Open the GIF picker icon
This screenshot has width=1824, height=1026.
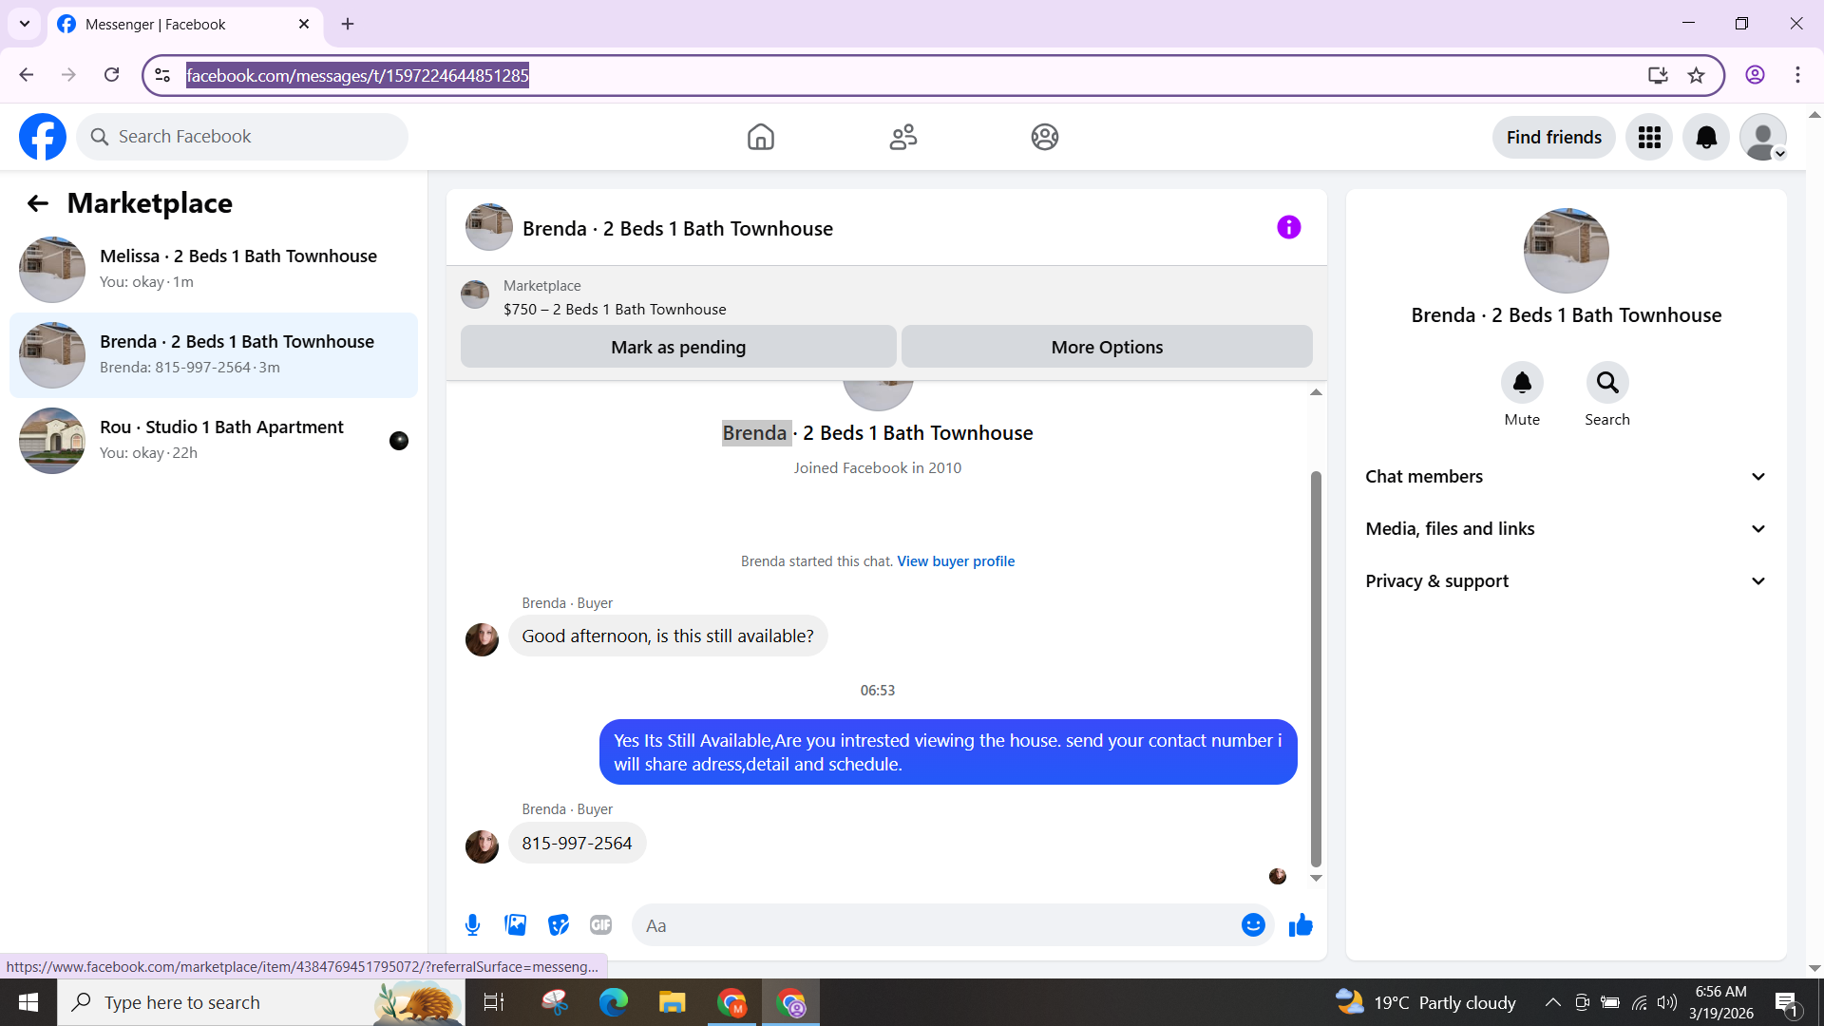coord(600,925)
